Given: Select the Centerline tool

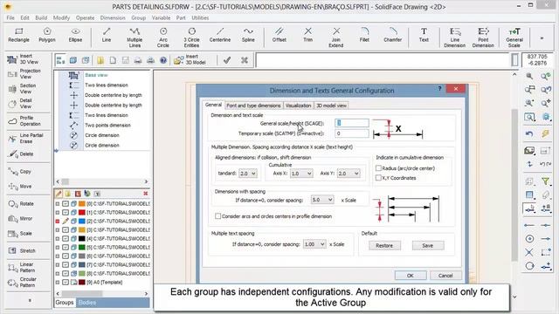Looking at the screenshot, I should tap(220, 35).
